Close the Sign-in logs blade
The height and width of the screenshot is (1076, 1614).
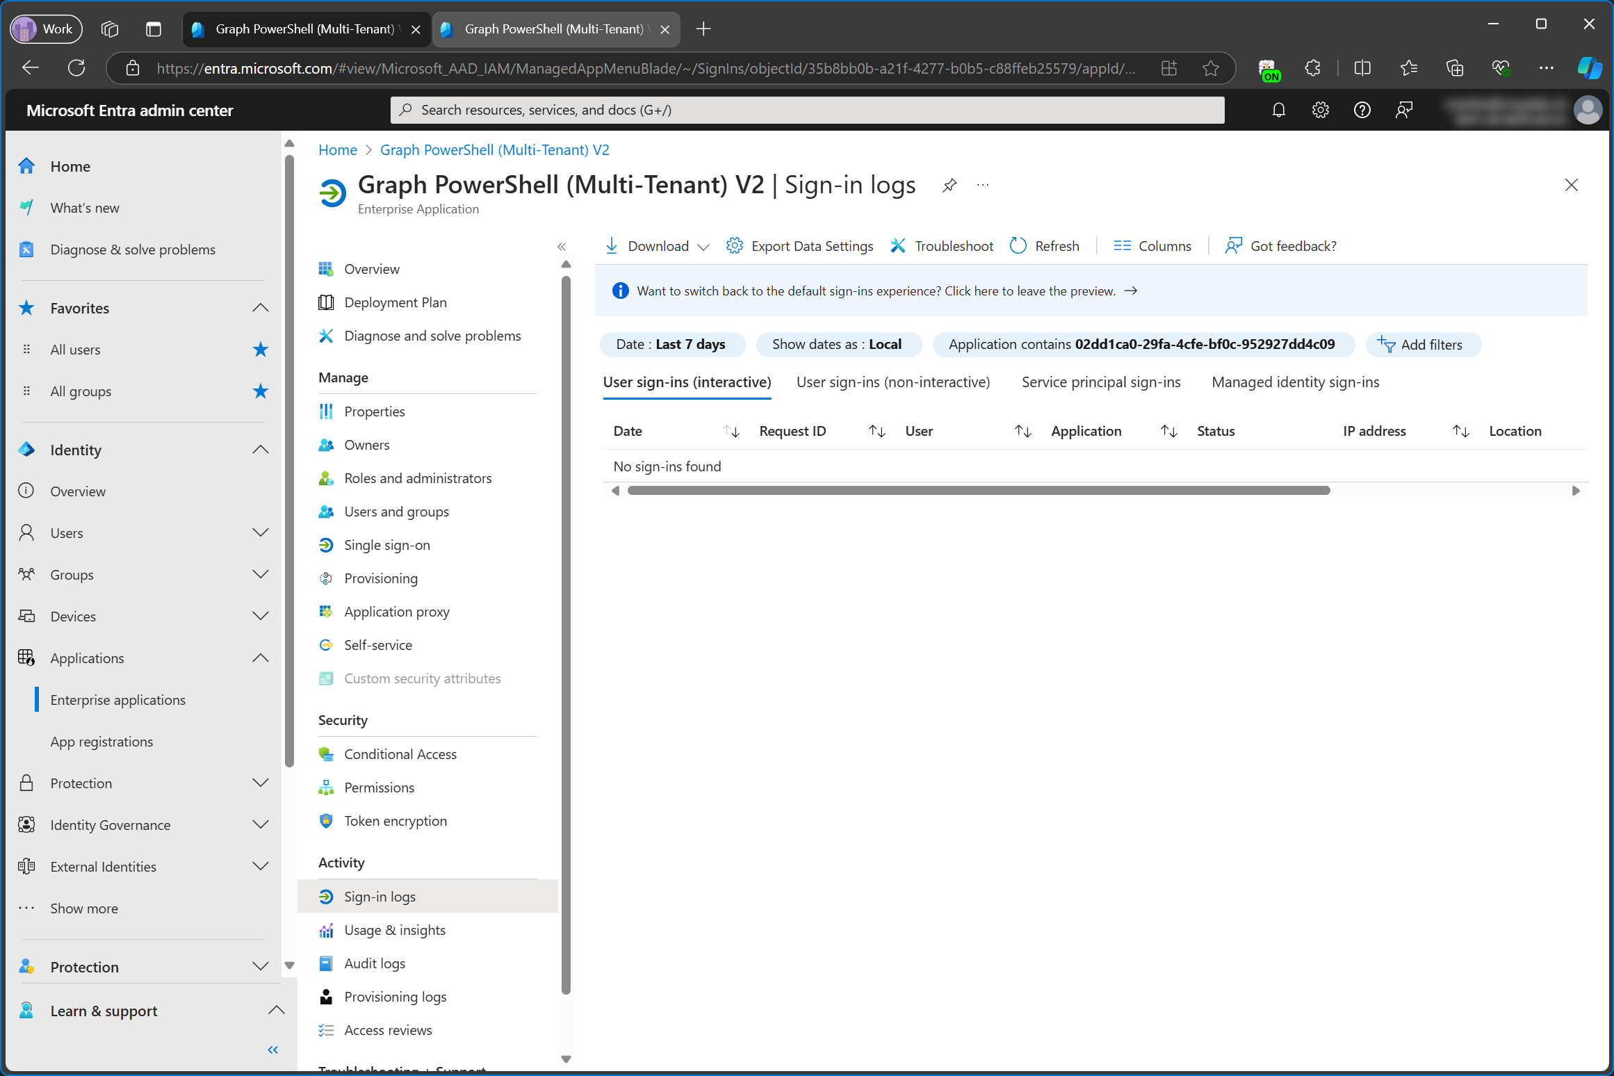(1571, 185)
